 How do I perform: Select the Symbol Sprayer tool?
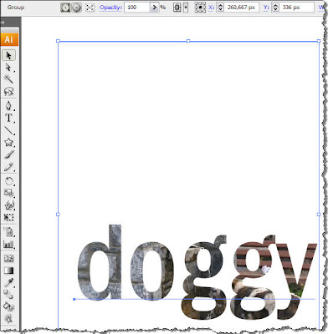click(x=8, y=232)
